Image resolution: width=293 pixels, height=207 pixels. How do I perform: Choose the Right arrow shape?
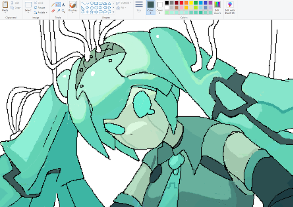click(100, 8)
